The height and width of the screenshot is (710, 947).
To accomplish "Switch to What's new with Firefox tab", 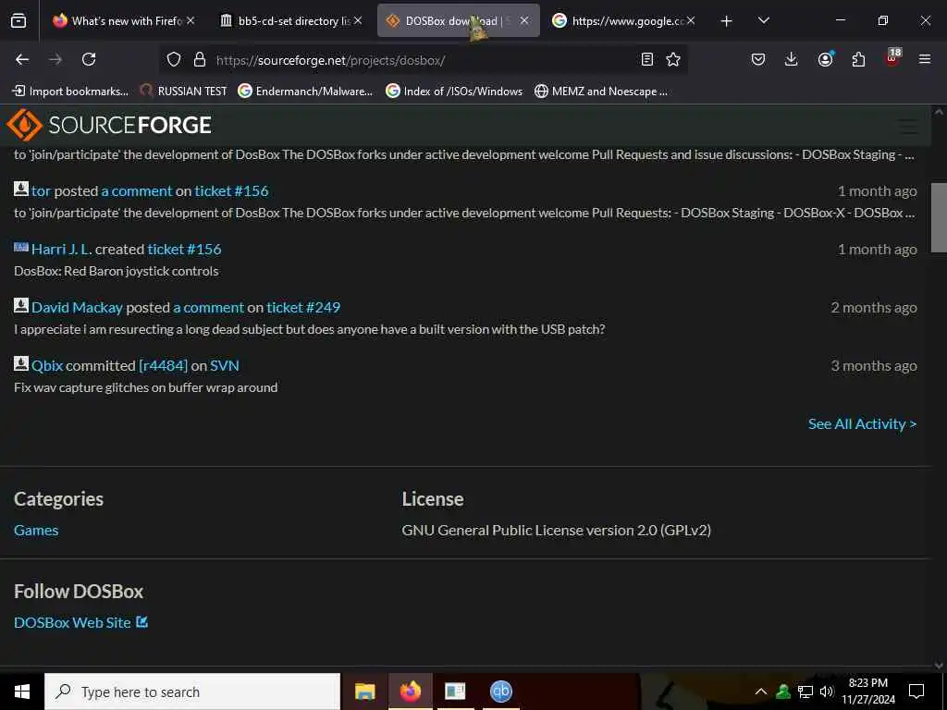I will point(126,20).
